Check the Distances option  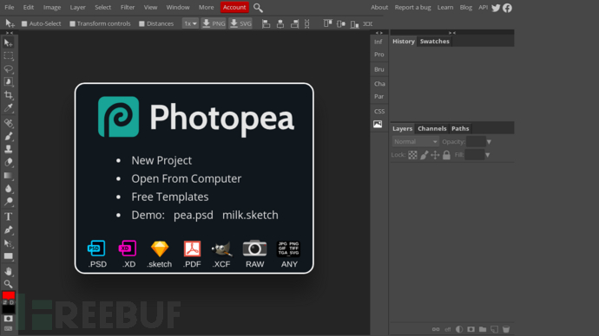click(x=142, y=23)
